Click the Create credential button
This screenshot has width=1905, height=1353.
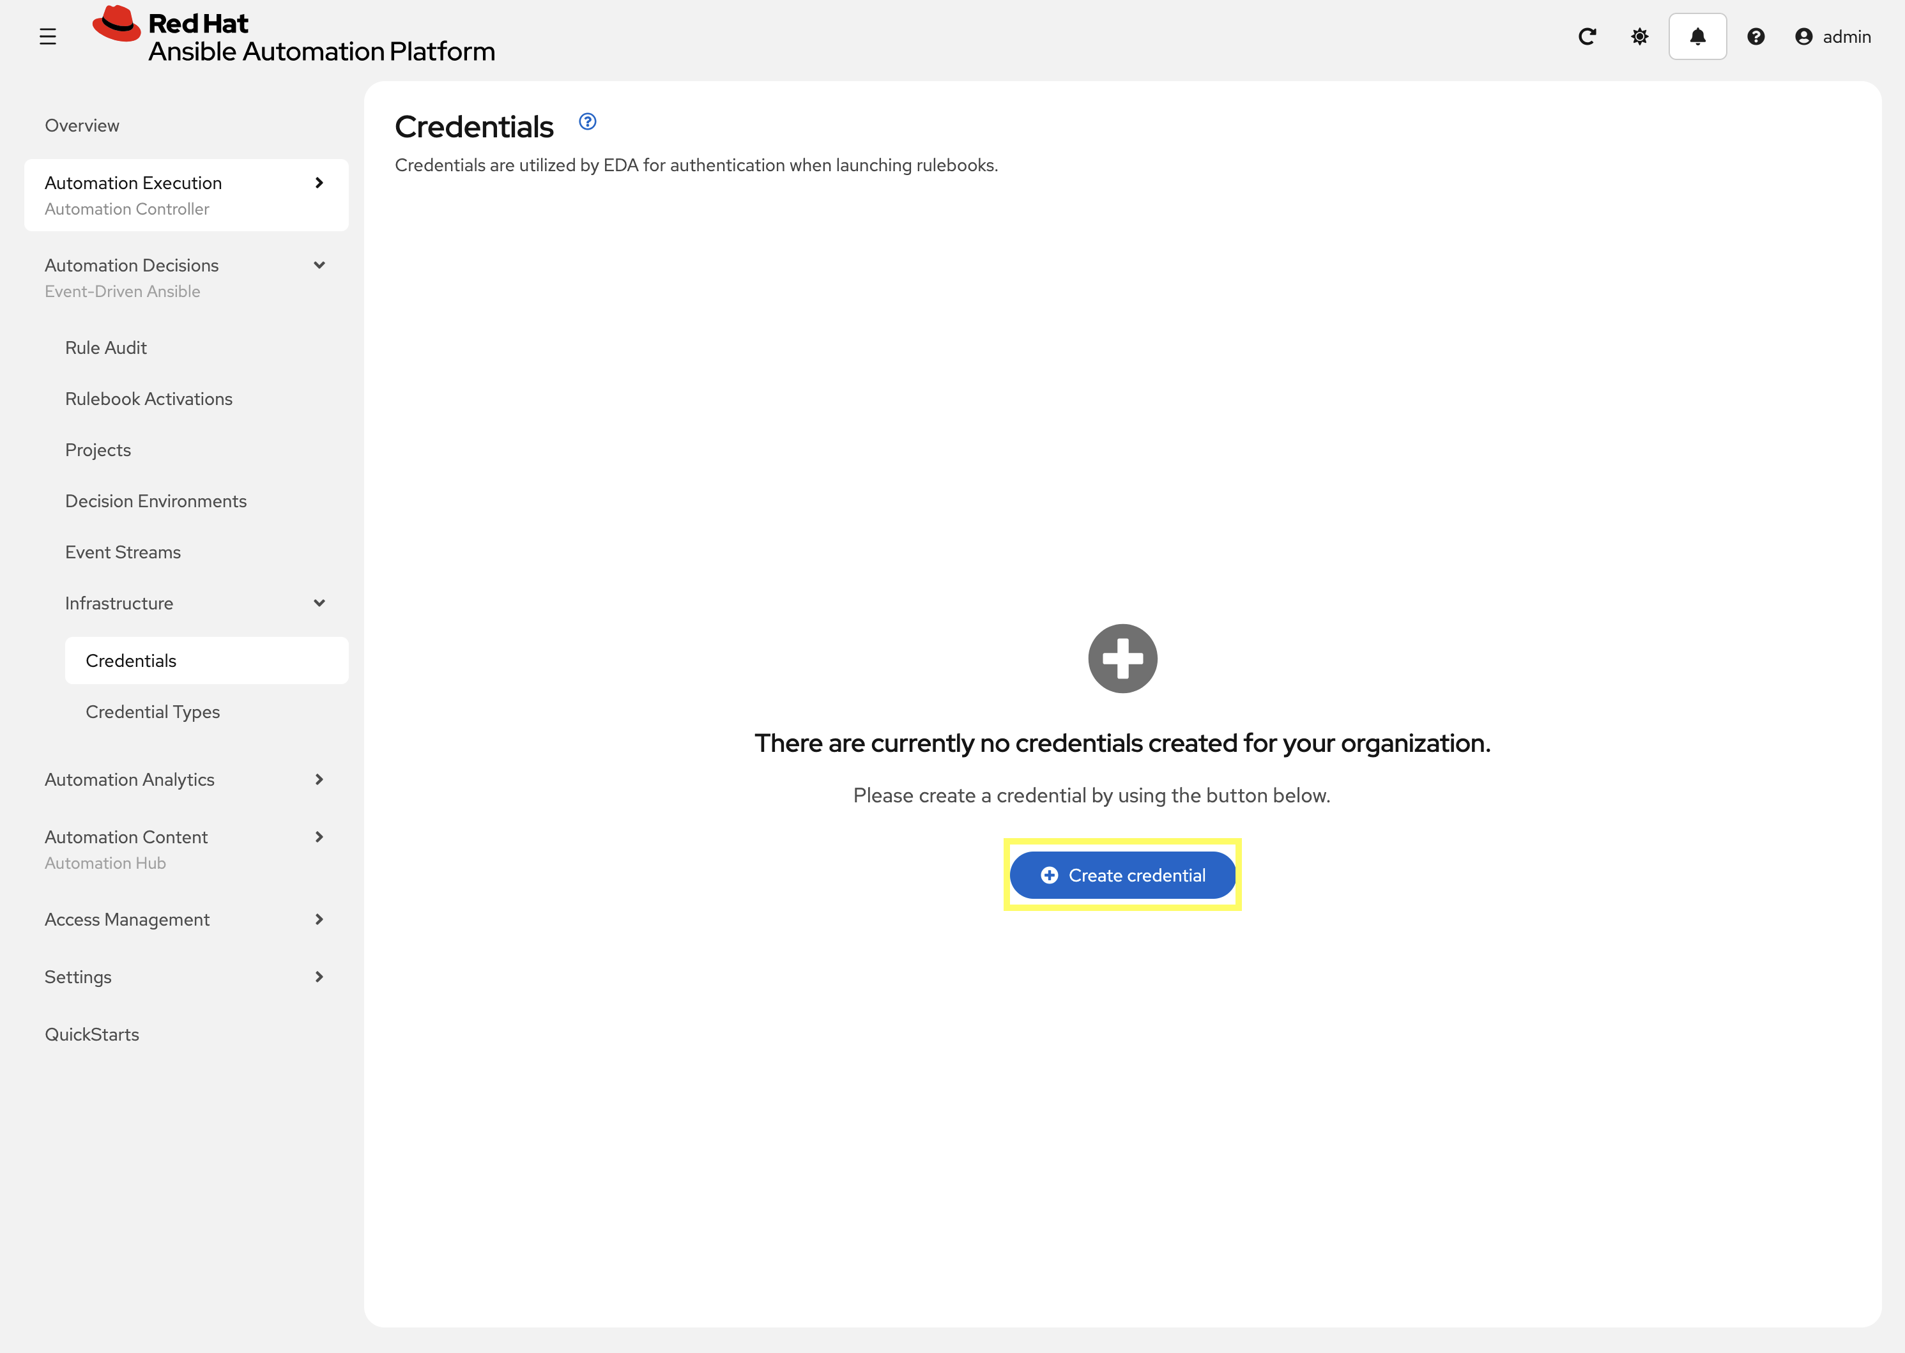click(x=1122, y=875)
